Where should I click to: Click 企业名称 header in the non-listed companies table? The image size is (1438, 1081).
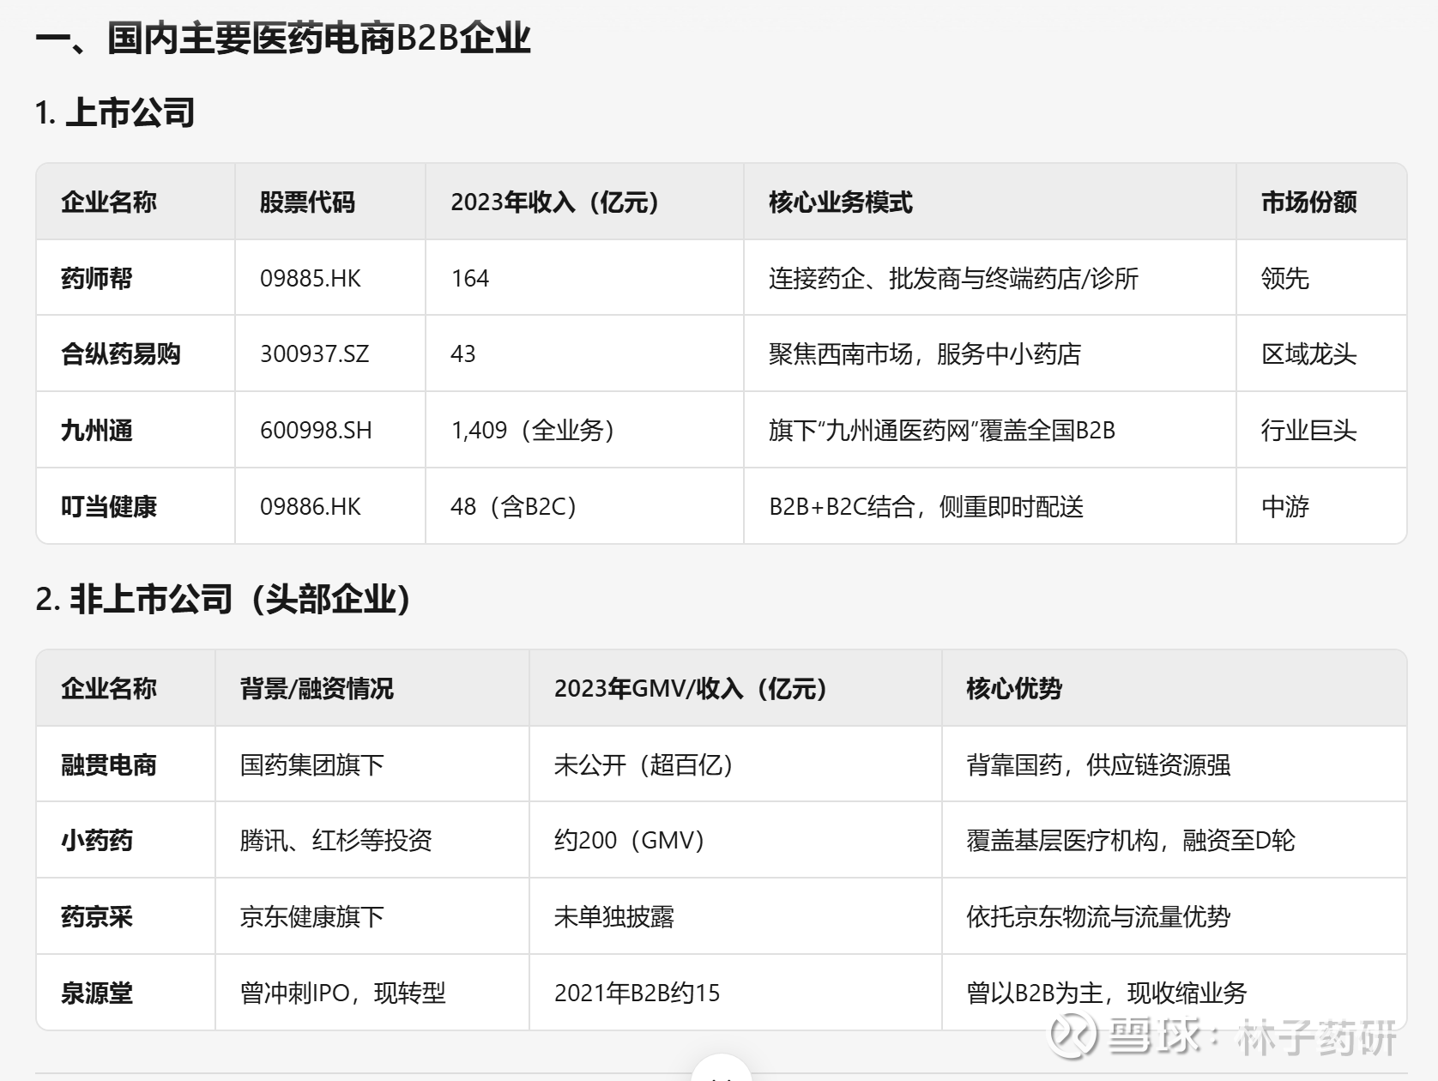coord(109,688)
